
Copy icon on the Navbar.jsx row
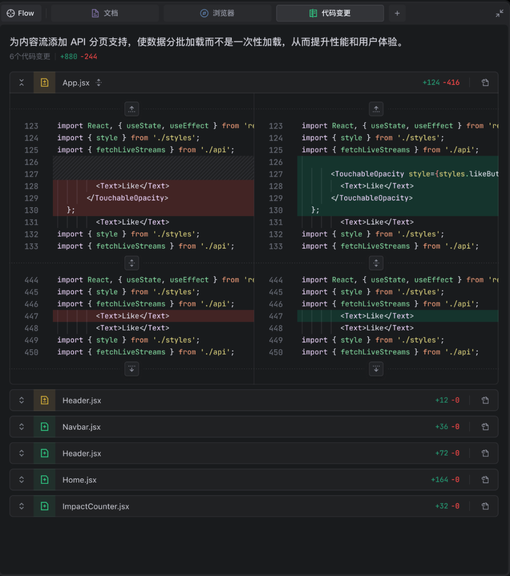pos(485,427)
